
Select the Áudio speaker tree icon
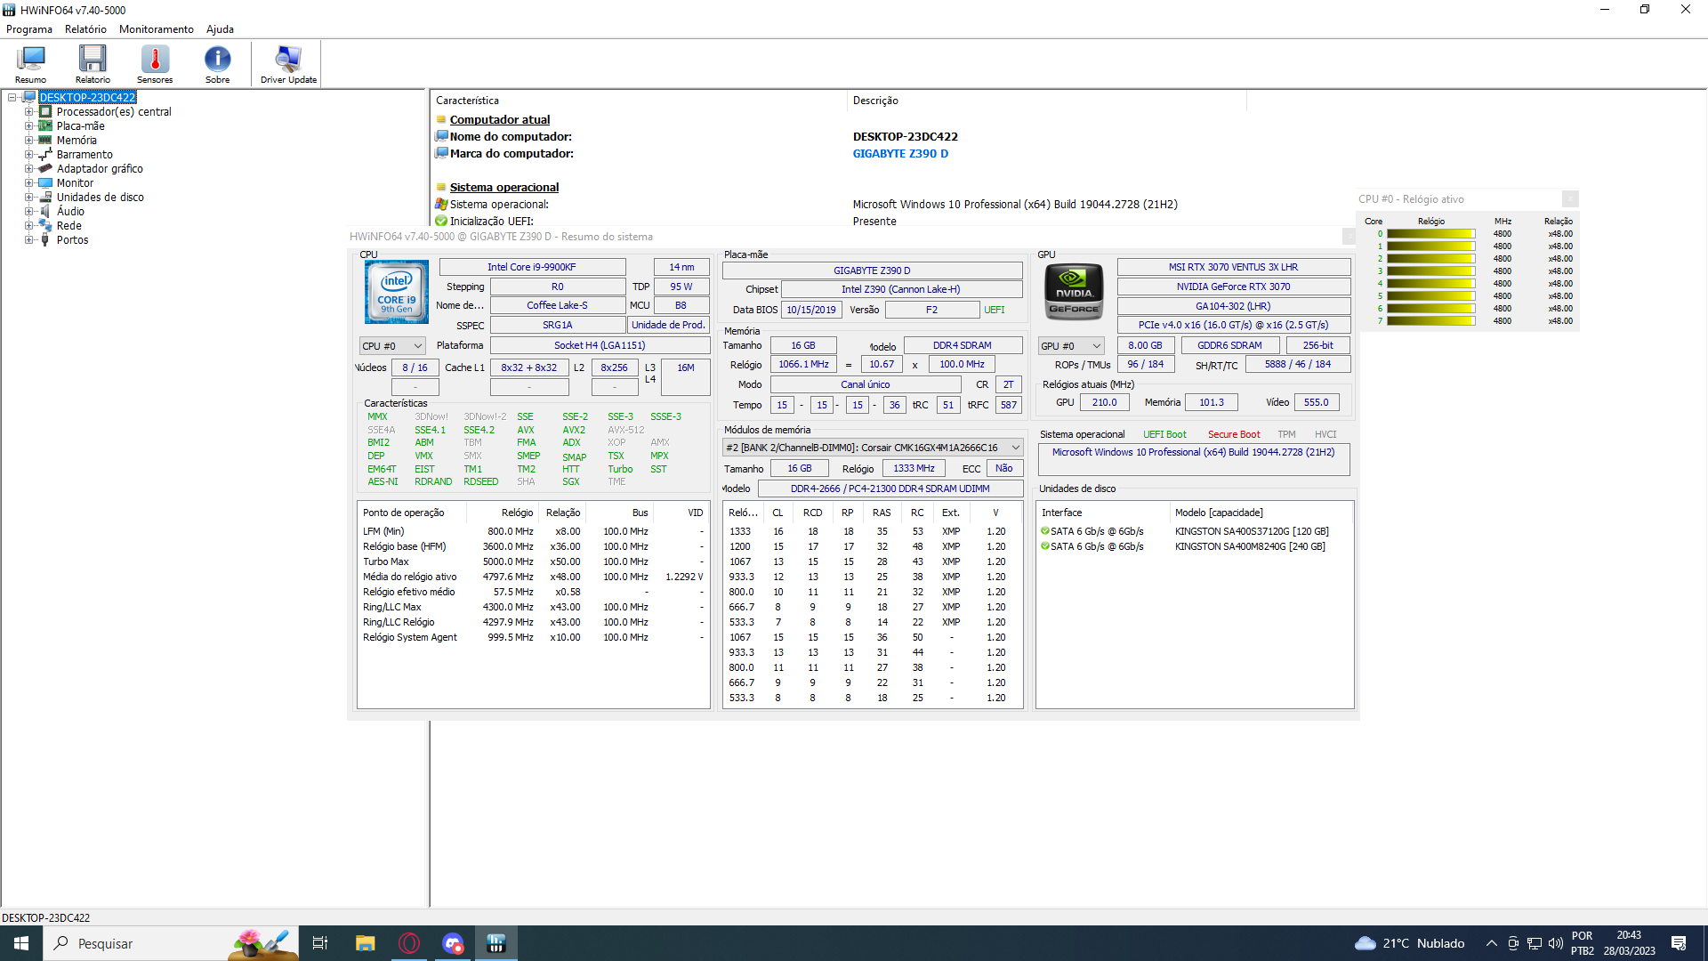pos(45,212)
